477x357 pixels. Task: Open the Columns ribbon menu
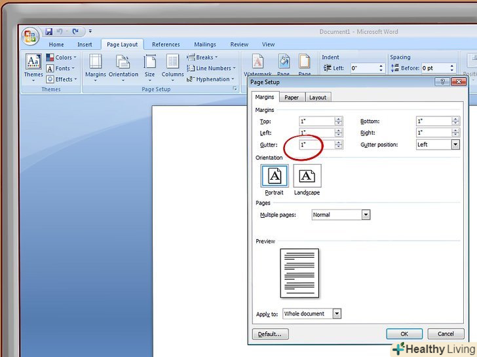point(173,65)
